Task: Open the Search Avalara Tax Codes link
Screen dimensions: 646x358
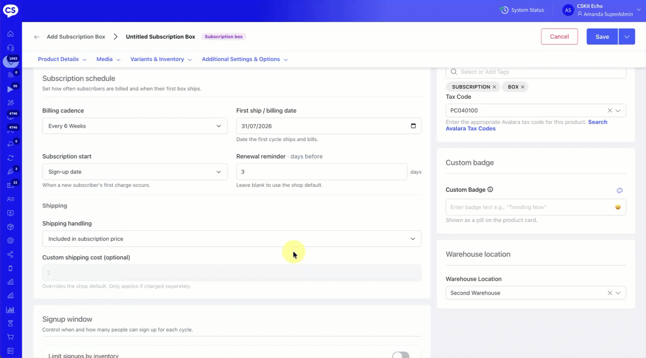Action: pos(526,125)
